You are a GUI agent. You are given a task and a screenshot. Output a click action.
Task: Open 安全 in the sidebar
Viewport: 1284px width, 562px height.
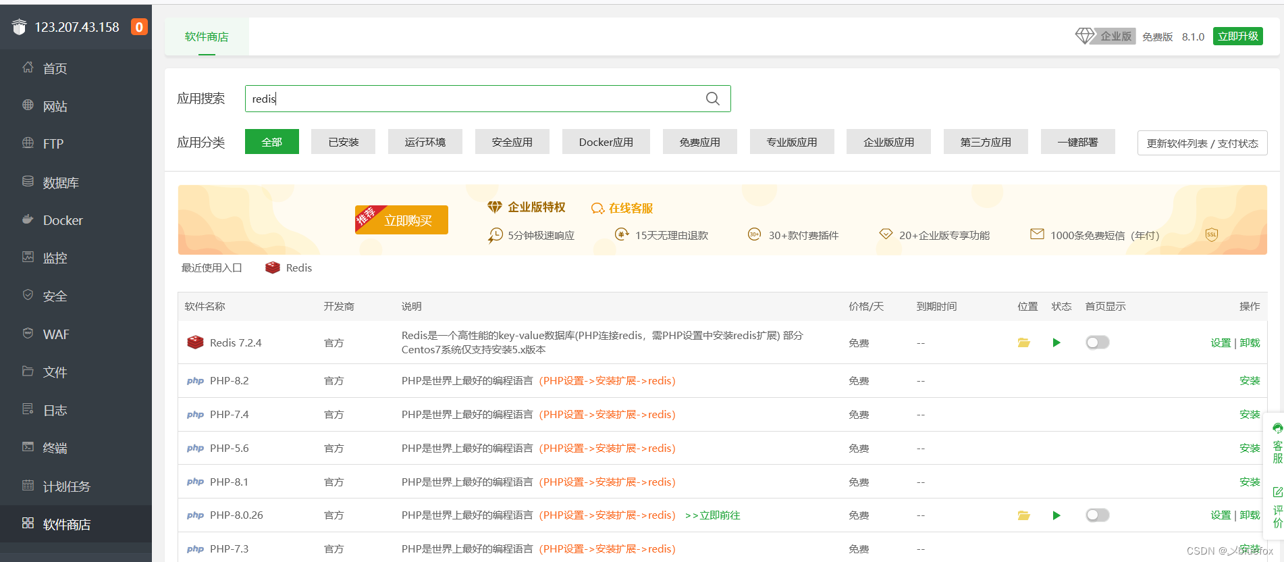pos(76,296)
